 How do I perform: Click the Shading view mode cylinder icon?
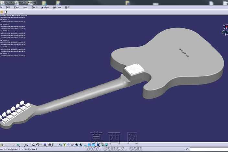(98, 145)
